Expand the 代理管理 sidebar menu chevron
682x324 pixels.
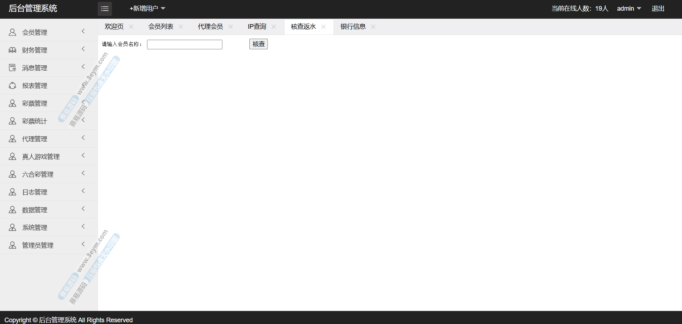click(83, 138)
